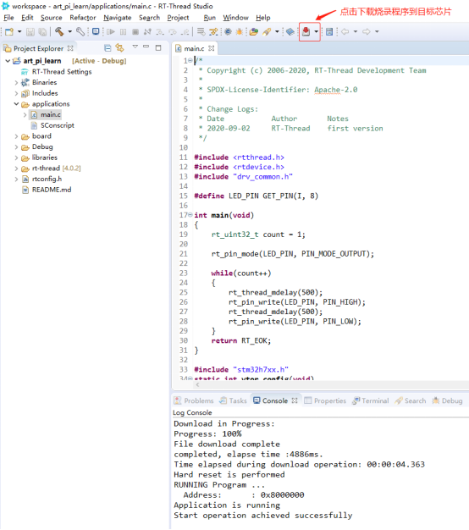The image size is (469, 530).
Task: Click the RT-Thread Settings item
Action: [x=62, y=72]
